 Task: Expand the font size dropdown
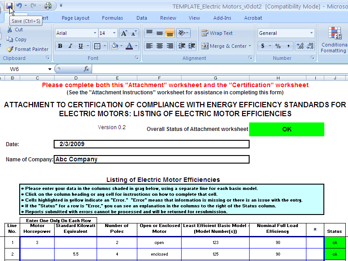(x=115, y=34)
